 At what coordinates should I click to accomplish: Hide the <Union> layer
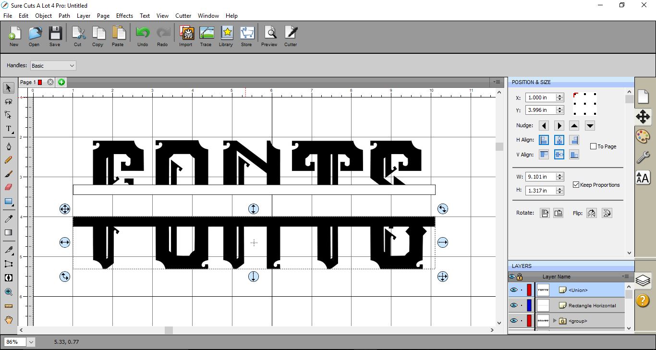click(513, 290)
